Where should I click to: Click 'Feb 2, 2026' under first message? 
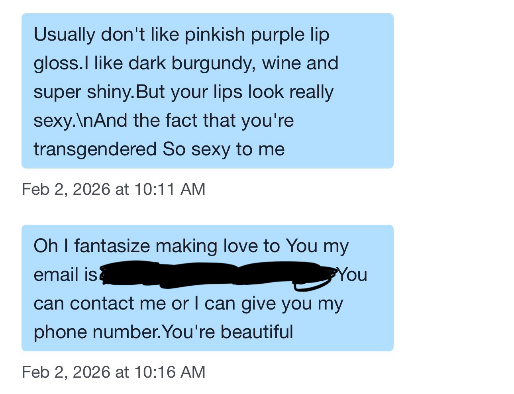pyautogui.click(x=66, y=189)
